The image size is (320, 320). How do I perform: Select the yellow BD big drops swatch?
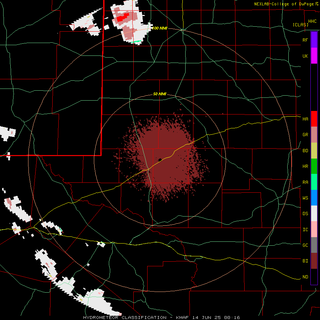pos(314,151)
